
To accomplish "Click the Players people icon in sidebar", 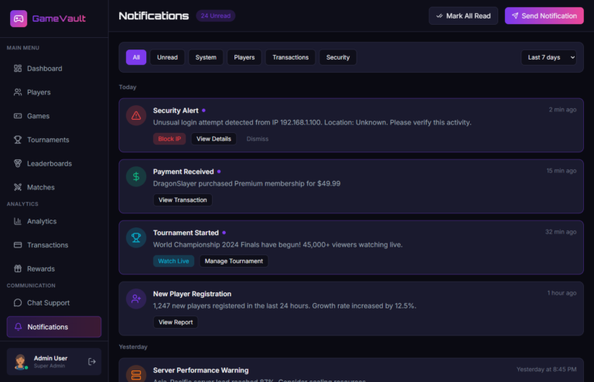I will coord(18,92).
